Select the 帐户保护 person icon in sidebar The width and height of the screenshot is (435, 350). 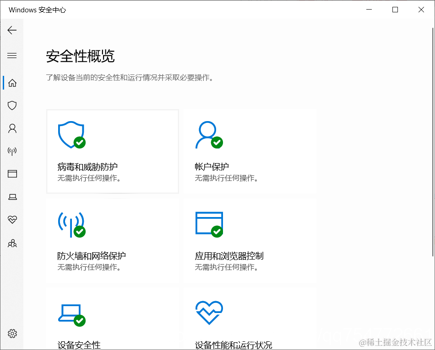coord(12,128)
